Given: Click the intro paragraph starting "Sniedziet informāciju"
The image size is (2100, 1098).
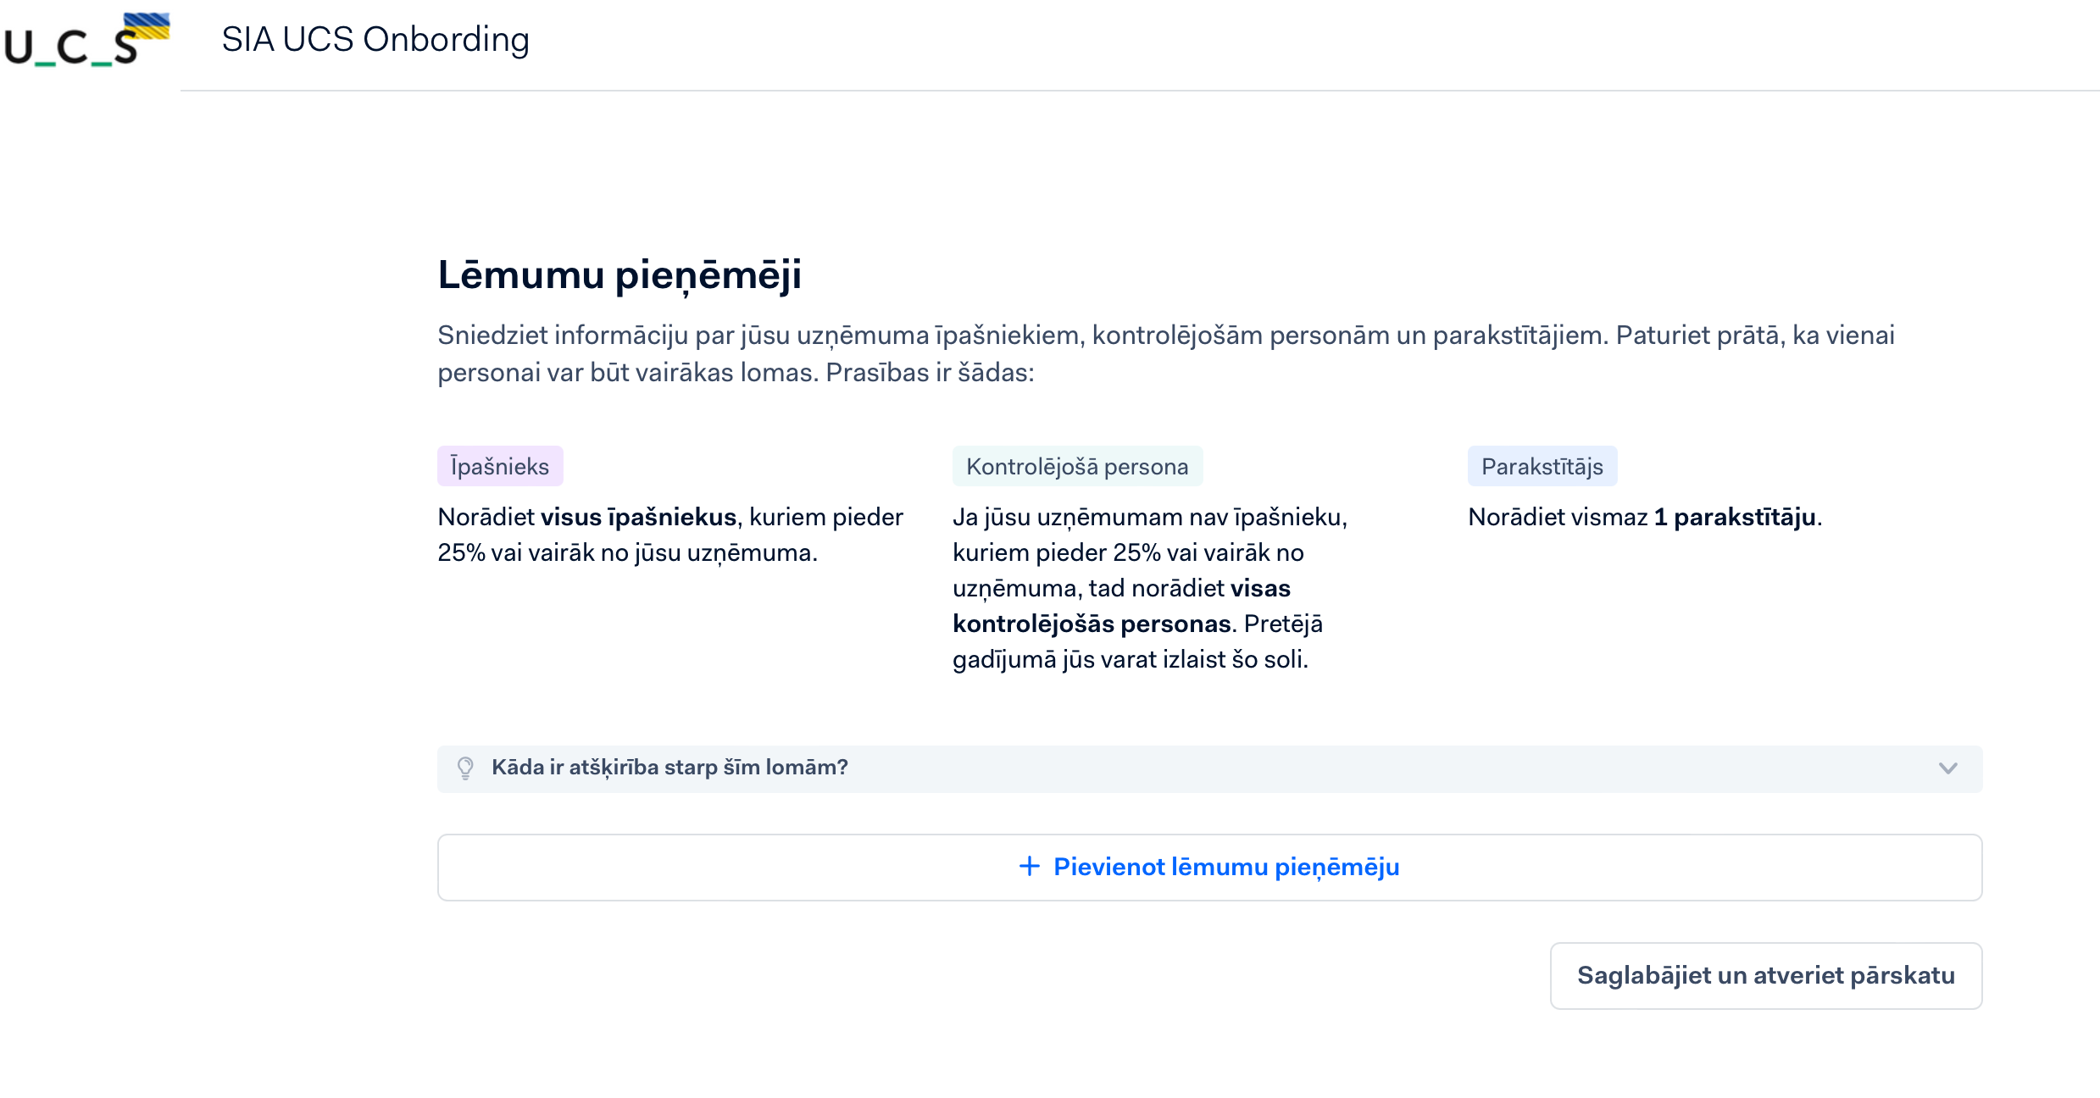Looking at the screenshot, I should coord(1165,353).
